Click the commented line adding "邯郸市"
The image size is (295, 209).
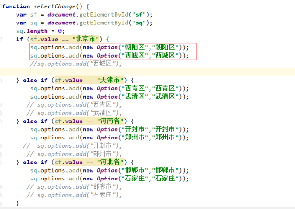74,187
